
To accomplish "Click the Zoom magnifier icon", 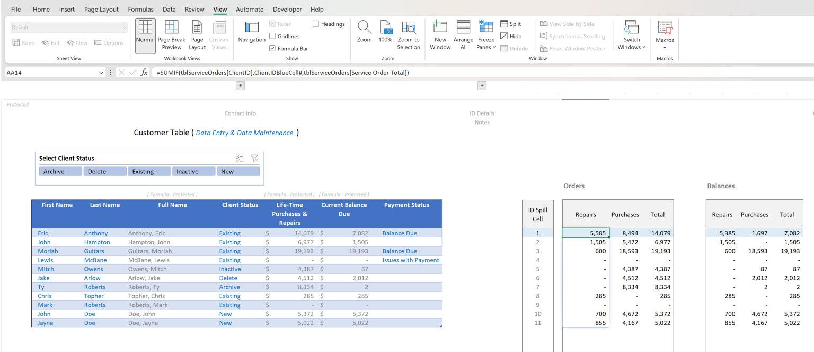I will 364,32.
